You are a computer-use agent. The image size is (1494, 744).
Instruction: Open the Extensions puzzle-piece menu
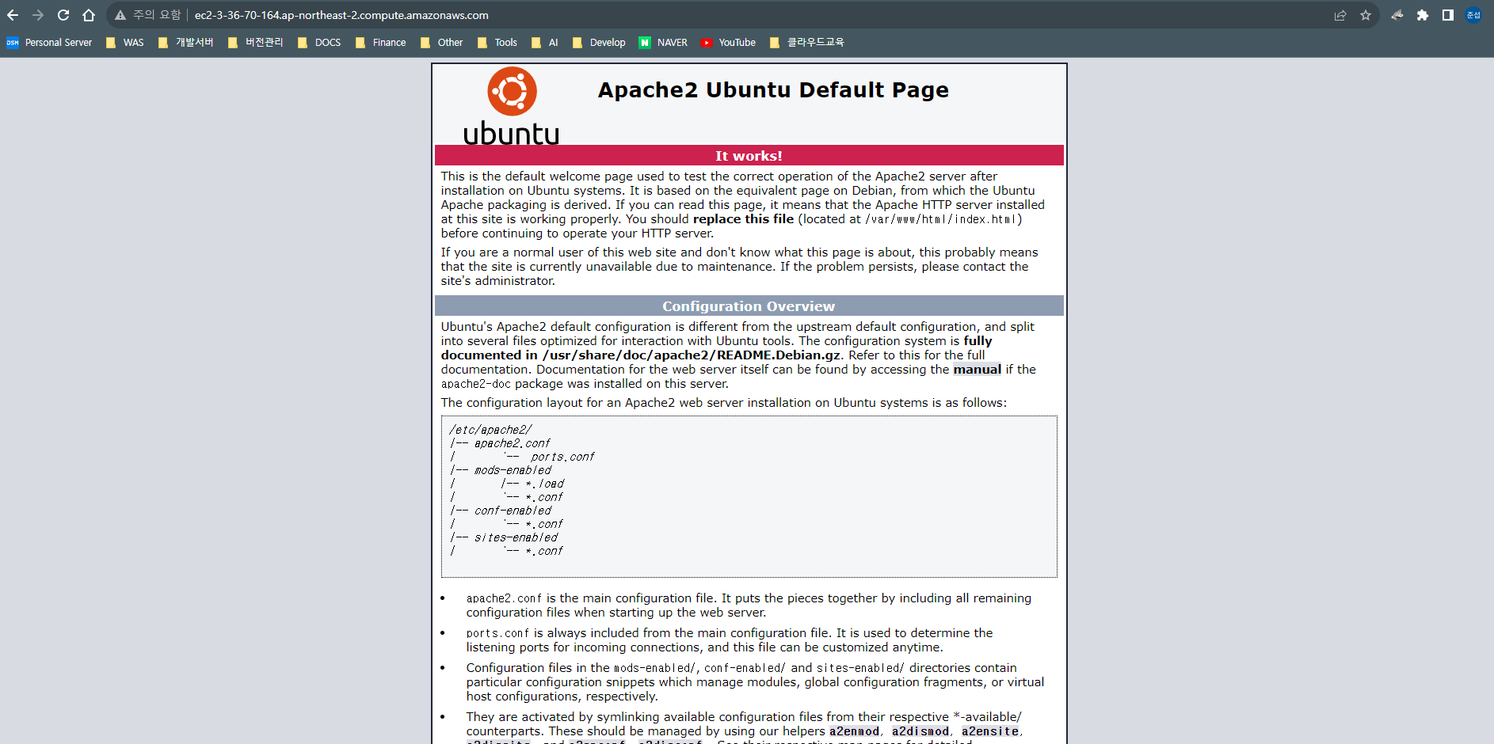1422,15
